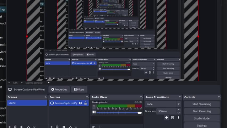Float the Sources dock panel
The width and height of the screenshot is (227, 128).
(87, 97)
